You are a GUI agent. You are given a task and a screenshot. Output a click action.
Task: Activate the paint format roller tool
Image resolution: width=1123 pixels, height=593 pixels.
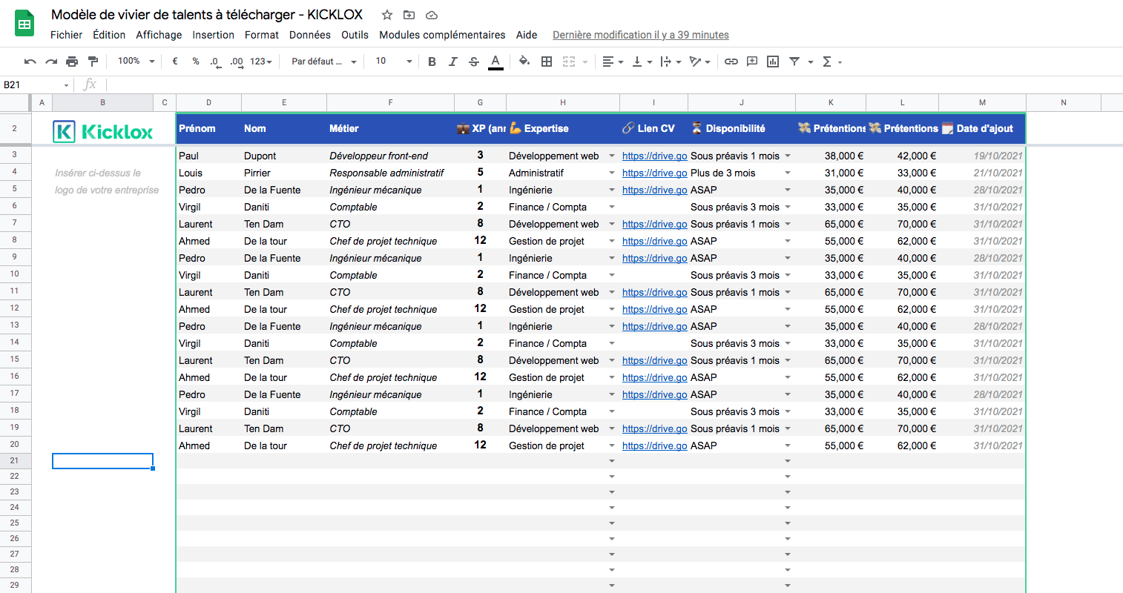(93, 62)
